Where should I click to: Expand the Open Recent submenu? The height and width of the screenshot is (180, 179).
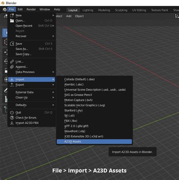(x=32, y=26)
